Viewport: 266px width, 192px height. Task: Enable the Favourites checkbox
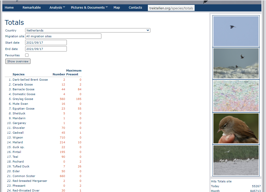click(27, 55)
